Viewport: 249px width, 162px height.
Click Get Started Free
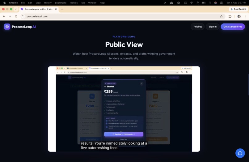(233, 27)
